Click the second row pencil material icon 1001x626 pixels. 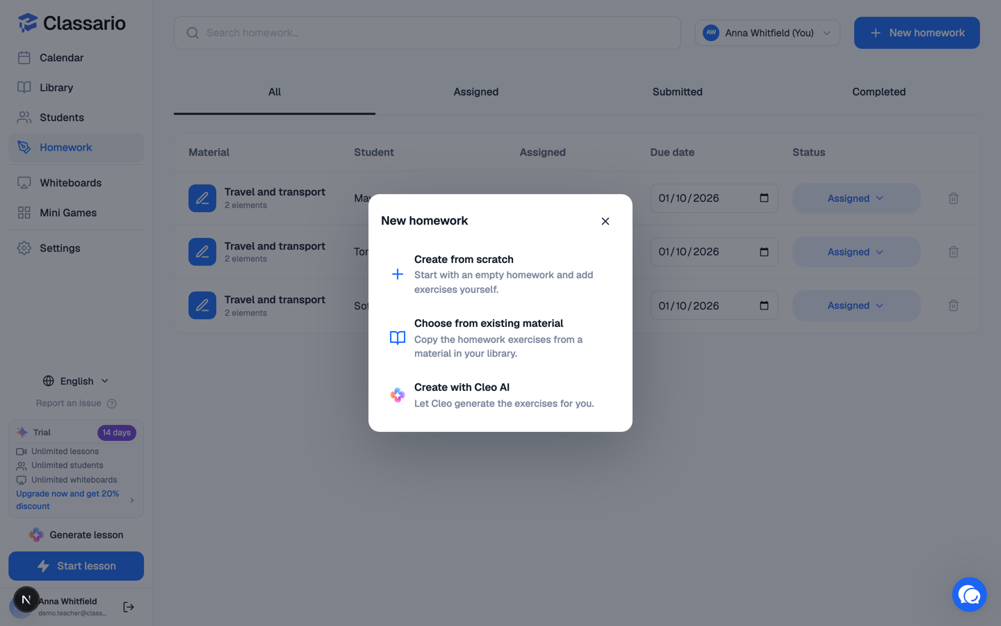coord(202,252)
